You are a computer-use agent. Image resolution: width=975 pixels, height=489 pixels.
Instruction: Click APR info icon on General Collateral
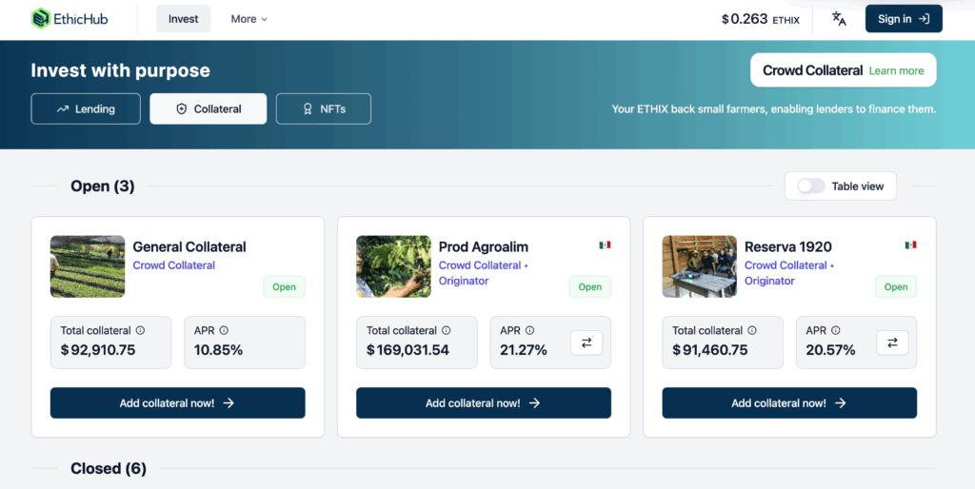pyautogui.click(x=224, y=330)
